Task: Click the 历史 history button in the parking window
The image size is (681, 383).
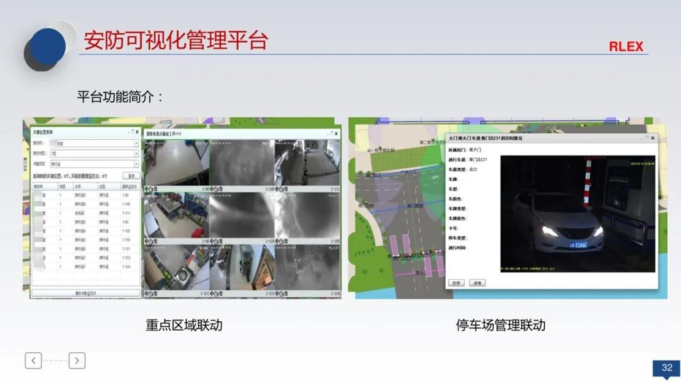Action: point(457,282)
